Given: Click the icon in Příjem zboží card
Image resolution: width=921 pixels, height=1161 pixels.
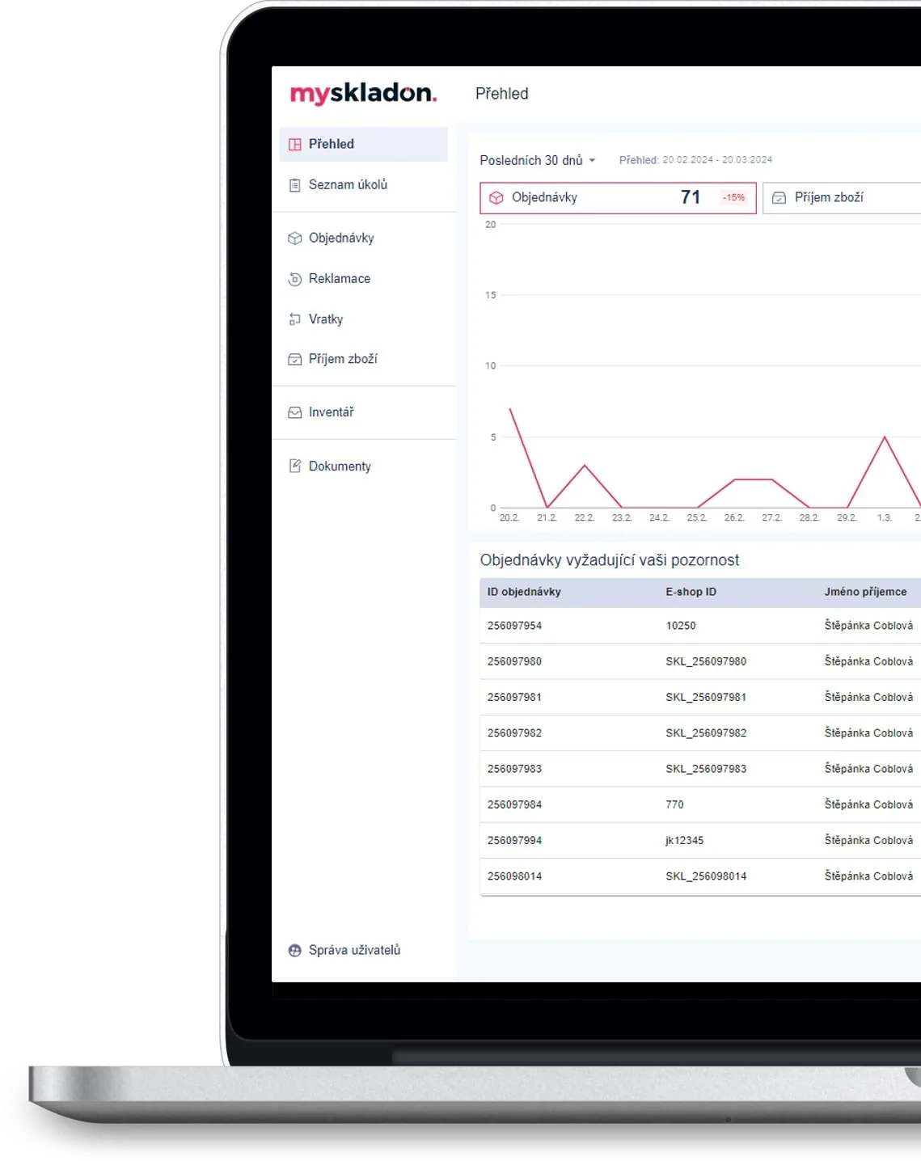Looking at the screenshot, I should [x=779, y=197].
